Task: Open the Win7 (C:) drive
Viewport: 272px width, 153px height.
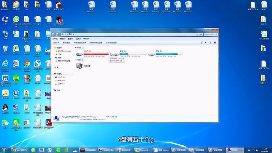Action: (79, 54)
